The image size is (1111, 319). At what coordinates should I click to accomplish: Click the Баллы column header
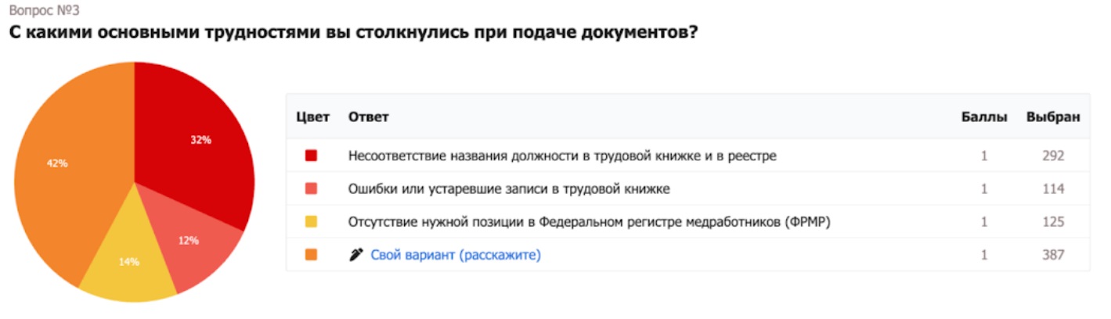[984, 117]
